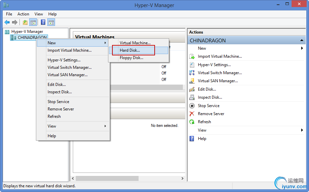Select Remove Server in context menu
The width and height of the screenshot is (309, 192).
[x=73, y=109]
